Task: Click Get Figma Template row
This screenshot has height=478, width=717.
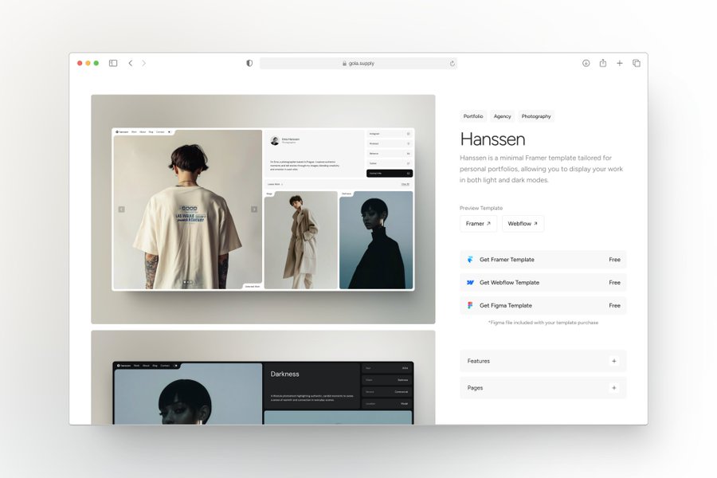Action: pyautogui.click(x=543, y=305)
